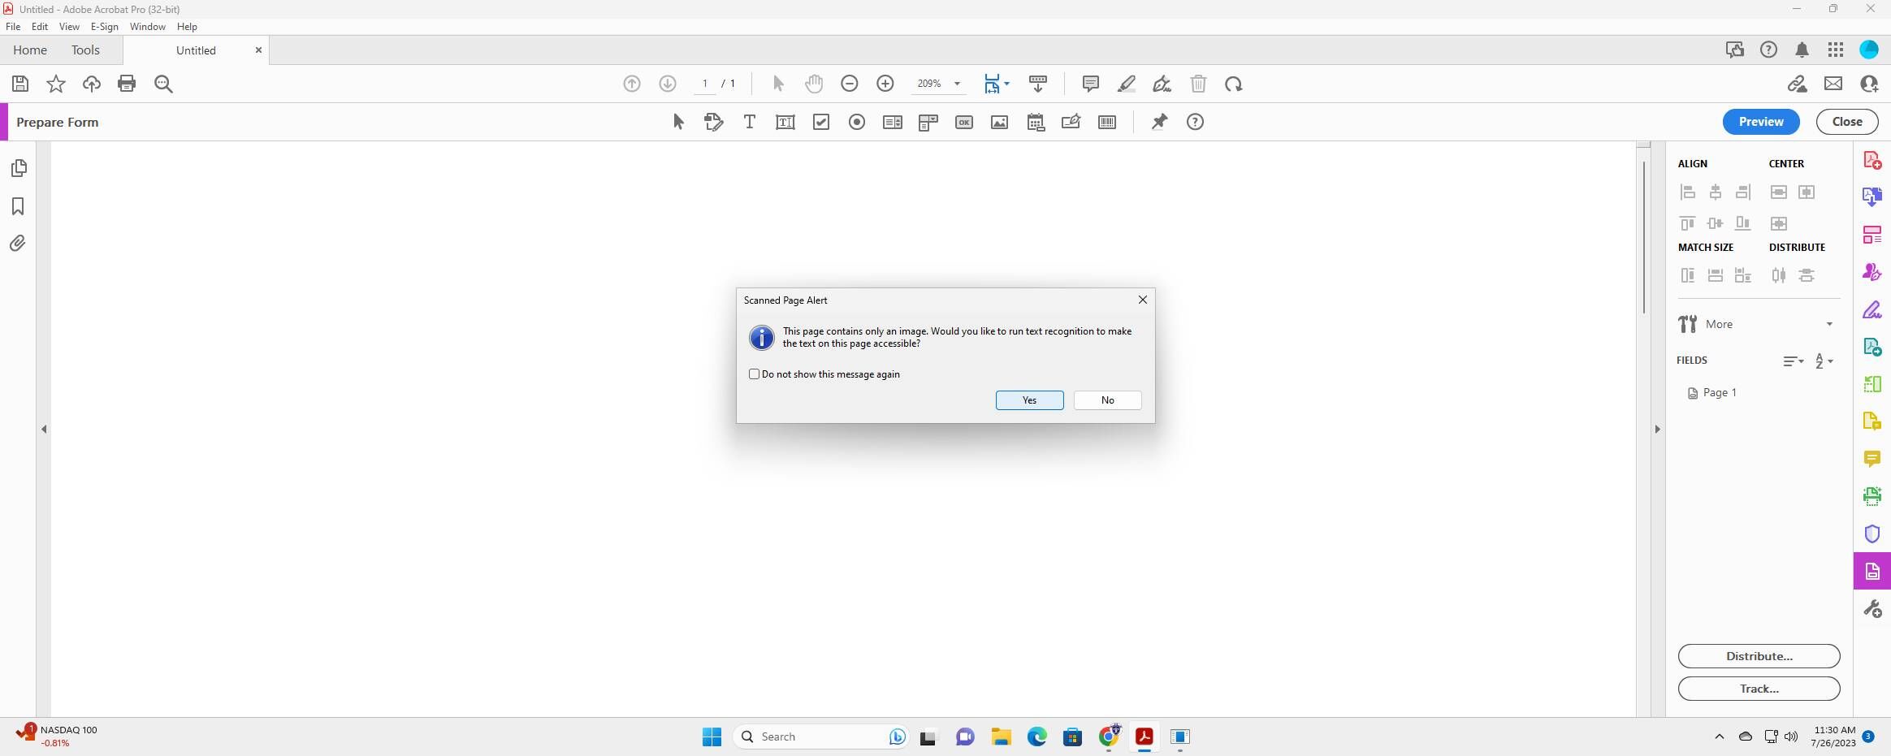Switch to the Tools tab
Viewport: 1891px width, 756px height.
[85, 50]
